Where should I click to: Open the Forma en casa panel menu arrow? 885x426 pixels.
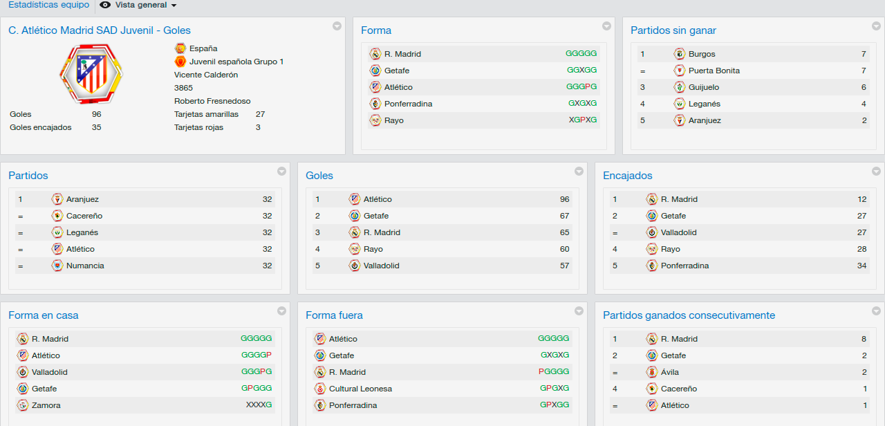281,311
